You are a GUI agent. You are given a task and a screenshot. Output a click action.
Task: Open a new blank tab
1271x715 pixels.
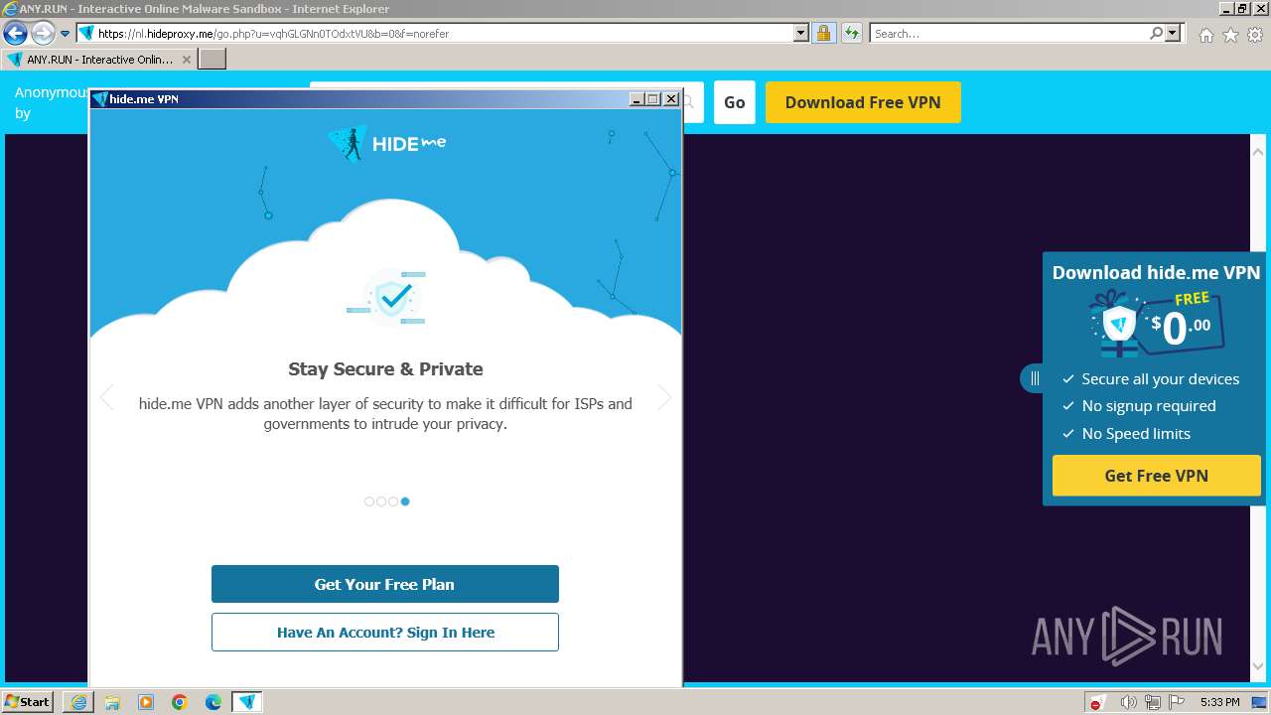click(x=212, y=60)
